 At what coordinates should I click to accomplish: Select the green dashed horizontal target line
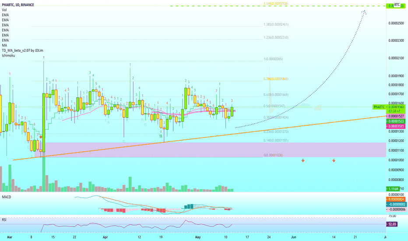[278, 6]
